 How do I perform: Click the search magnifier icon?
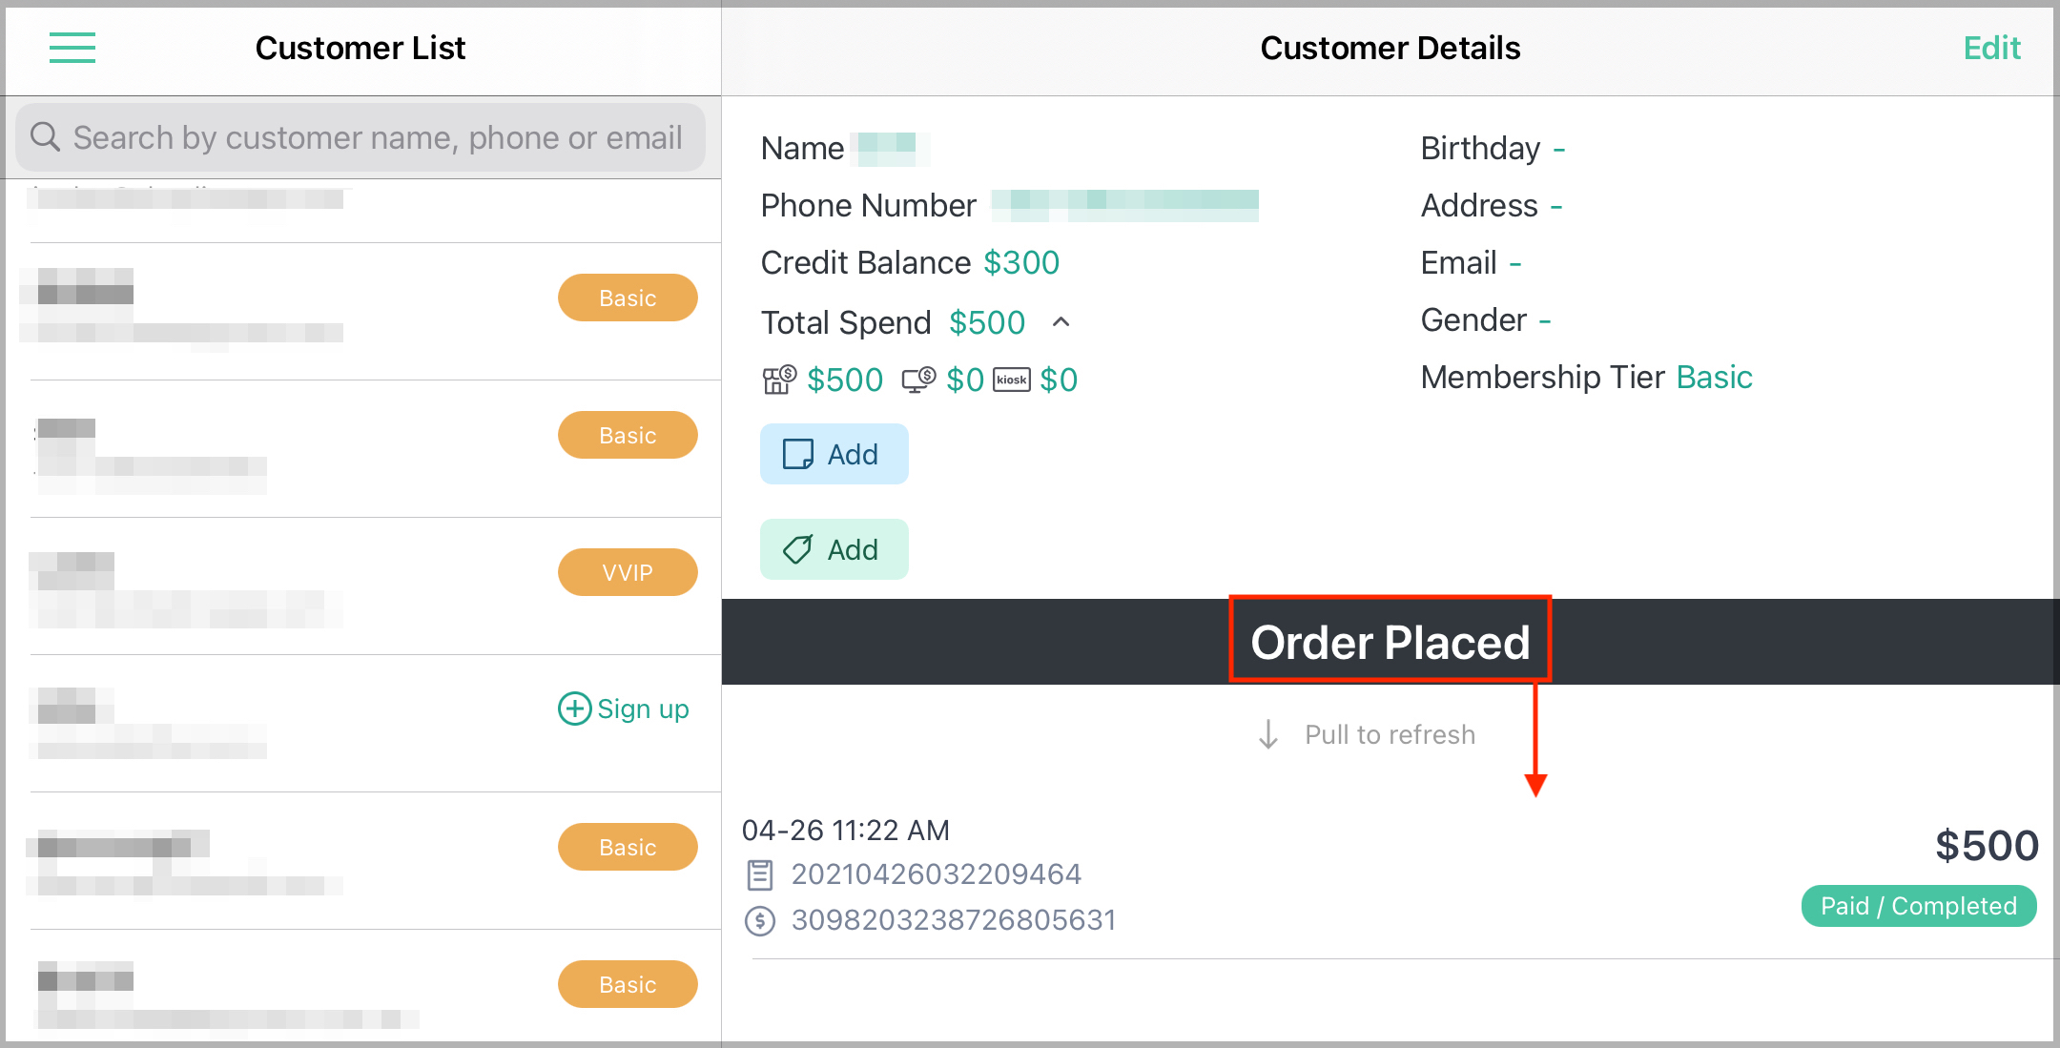(45, 136)
